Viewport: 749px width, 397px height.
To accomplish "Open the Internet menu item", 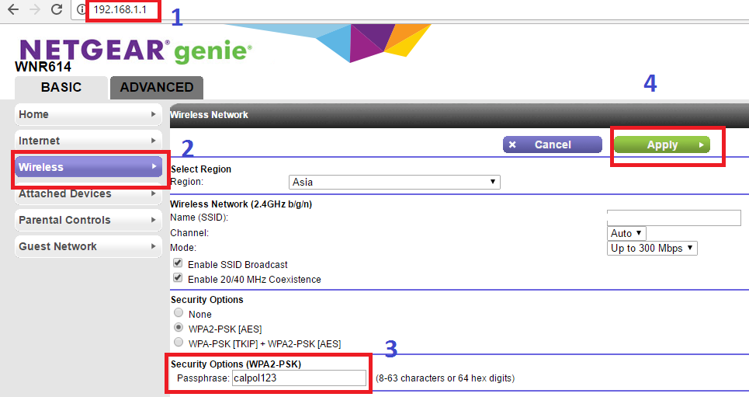I will [88, 141].
